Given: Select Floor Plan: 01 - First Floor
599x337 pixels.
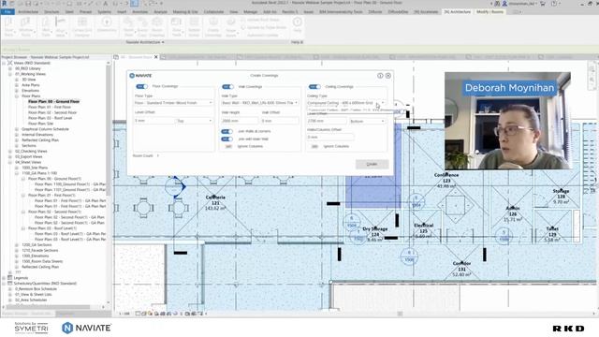Looking at the screenshot, I should pyautogui.click(x=50, y=108).
